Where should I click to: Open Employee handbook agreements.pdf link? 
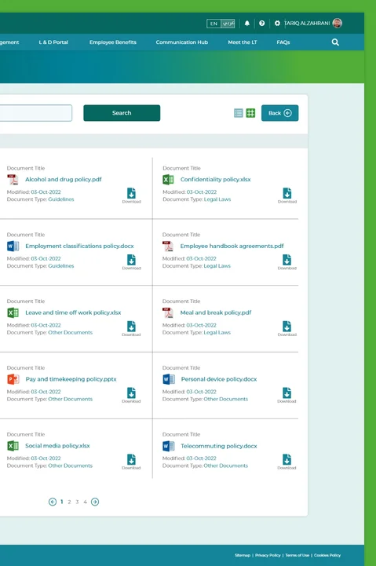tap(232, 246)
